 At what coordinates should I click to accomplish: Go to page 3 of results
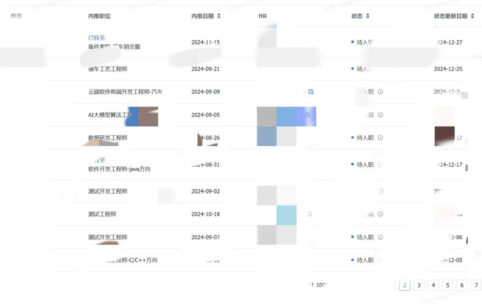(419, 285)
